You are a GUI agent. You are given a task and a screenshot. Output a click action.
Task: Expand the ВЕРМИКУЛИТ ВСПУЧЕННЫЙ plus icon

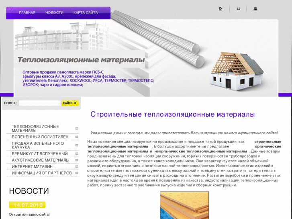click(77, 154)
